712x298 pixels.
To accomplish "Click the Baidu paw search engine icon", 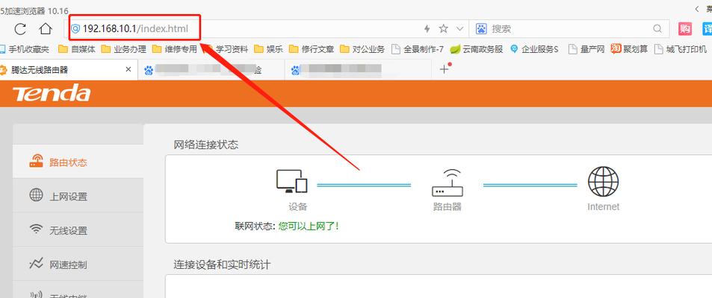I will (481, 29).
